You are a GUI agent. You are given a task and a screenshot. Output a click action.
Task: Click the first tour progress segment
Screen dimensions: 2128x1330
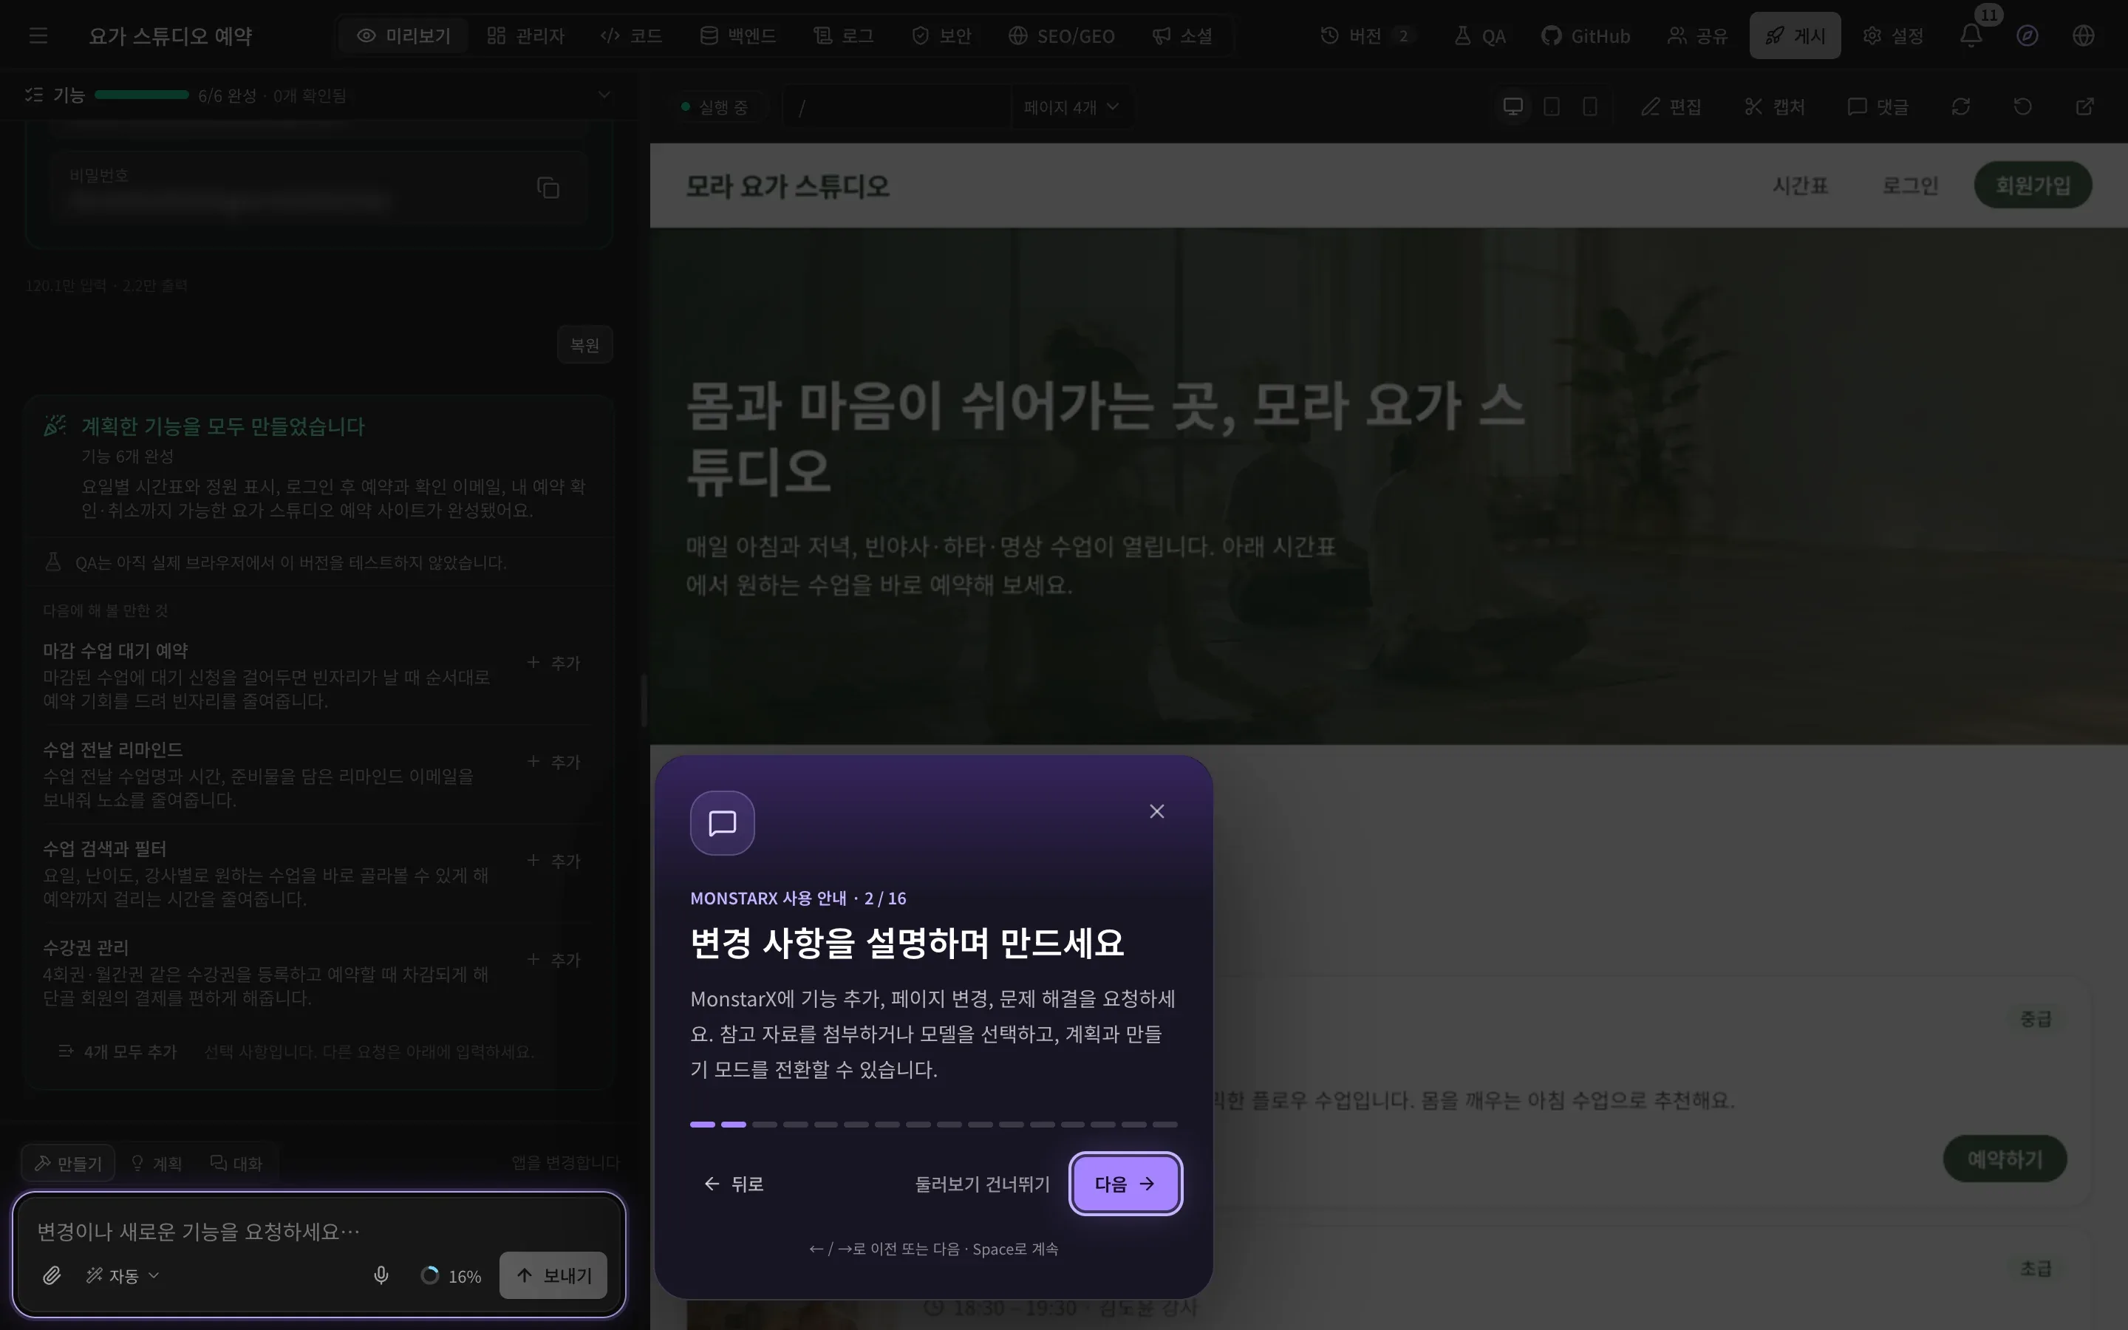(703, 1124)
